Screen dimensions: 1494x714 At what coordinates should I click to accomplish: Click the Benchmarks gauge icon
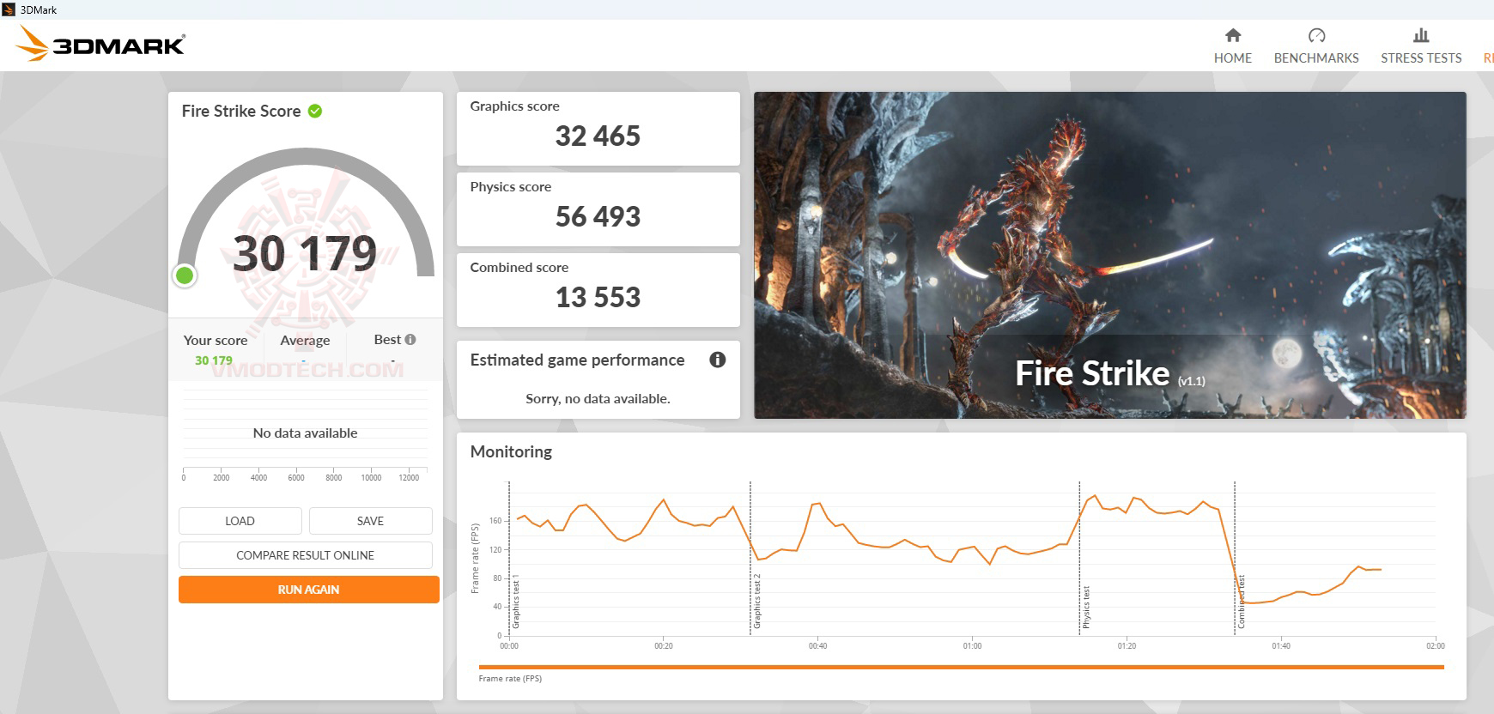[1316, 35]
